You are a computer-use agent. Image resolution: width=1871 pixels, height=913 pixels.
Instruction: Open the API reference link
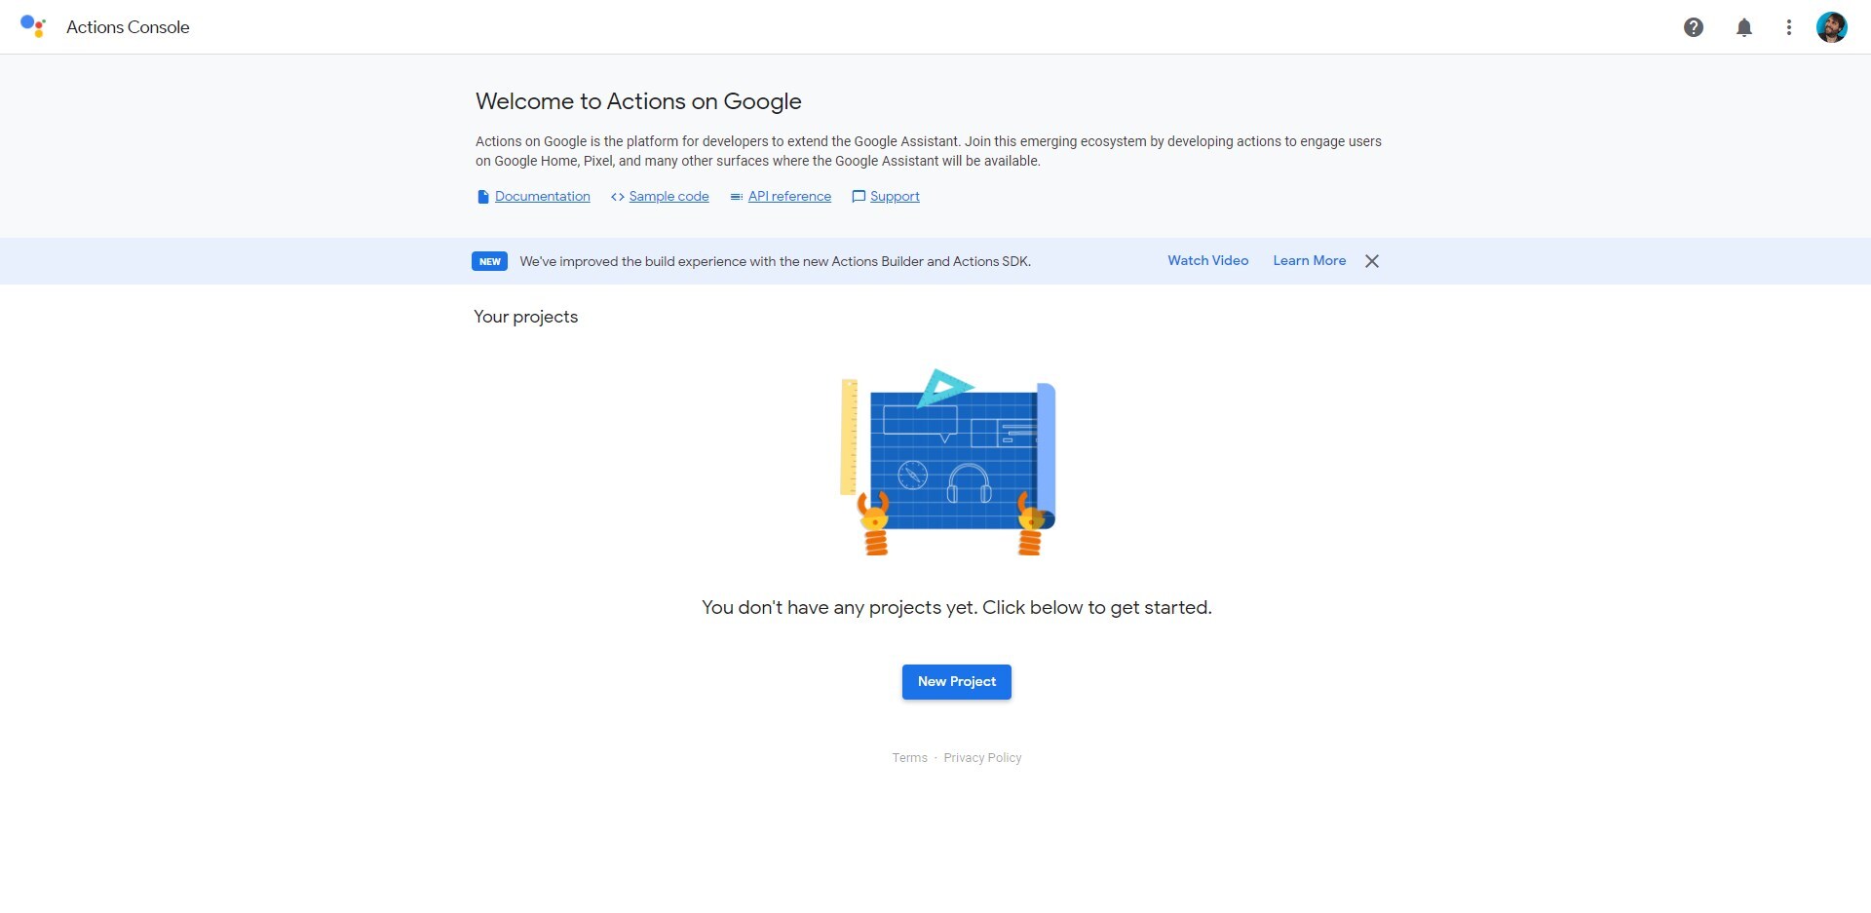click(789, 197)
